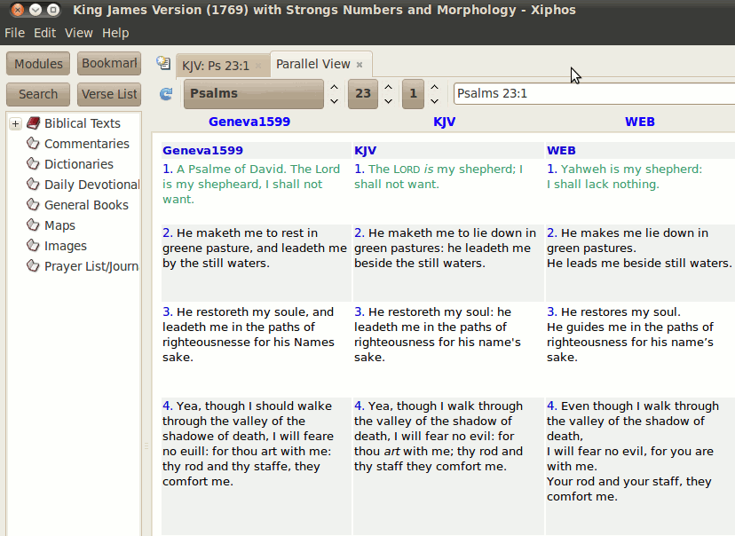
Task: Click the Geneva1599 heading inside the verse table
Action: tap(202, 150)
